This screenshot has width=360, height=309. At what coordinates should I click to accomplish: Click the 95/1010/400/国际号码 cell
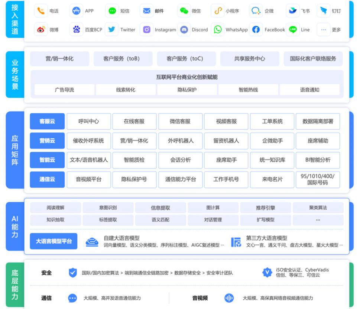point(318,179)
